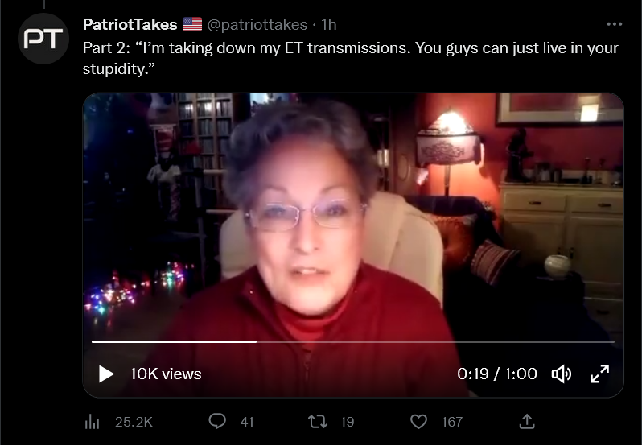Expand video to fullscreen

(600, 374)
